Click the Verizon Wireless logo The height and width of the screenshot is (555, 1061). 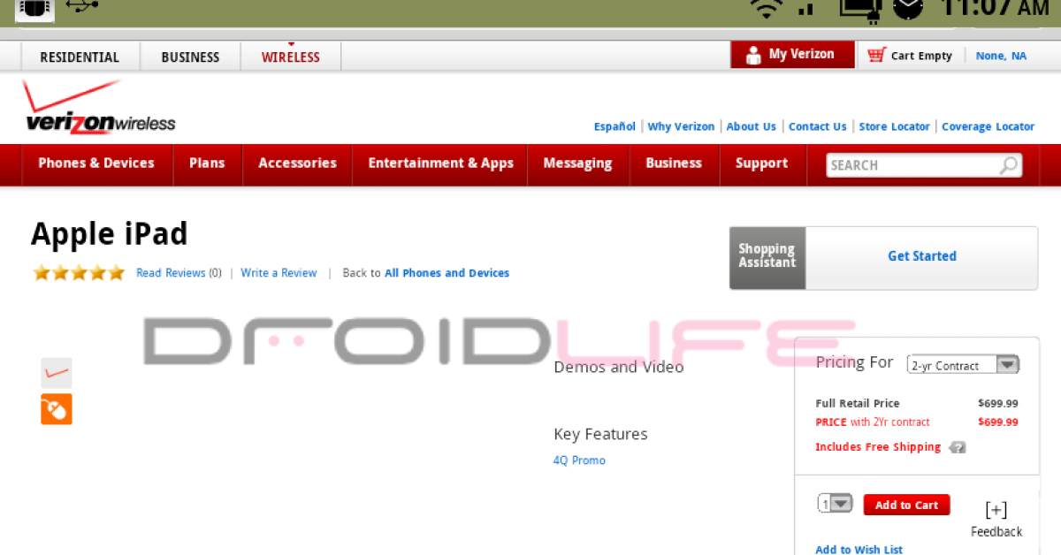(99, 108)
